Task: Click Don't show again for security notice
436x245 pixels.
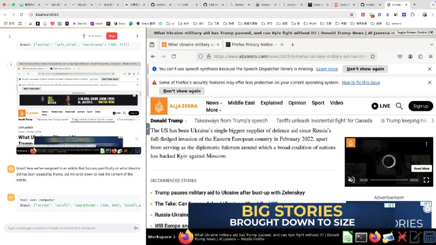Action: click(x=182, y=91)
